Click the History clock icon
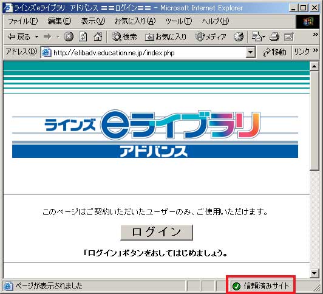This screenshot has width=323, height=294. 239,37
